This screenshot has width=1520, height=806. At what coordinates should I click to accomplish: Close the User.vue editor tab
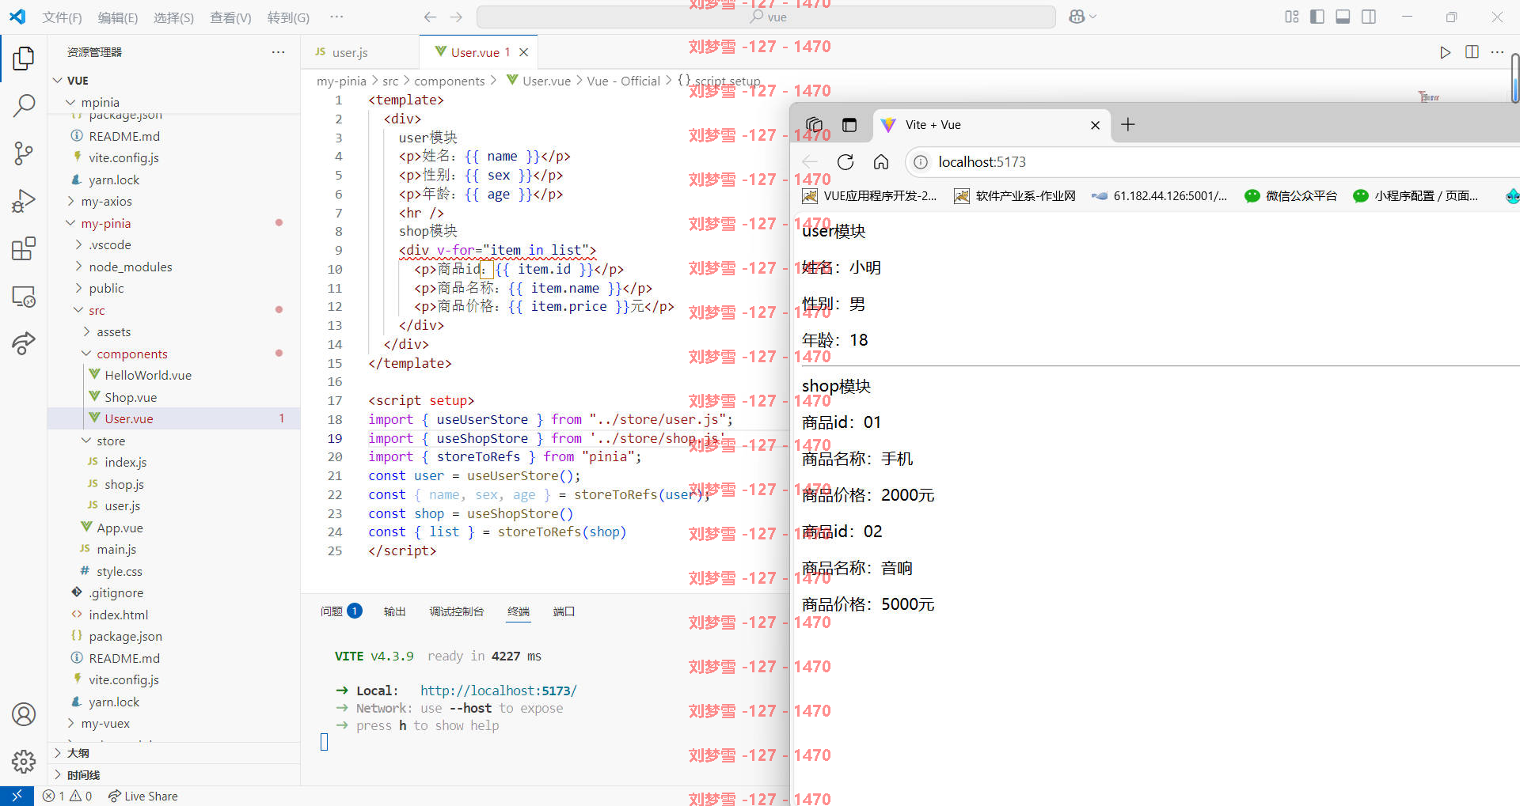pyautogui.click(x=523, y=52)
